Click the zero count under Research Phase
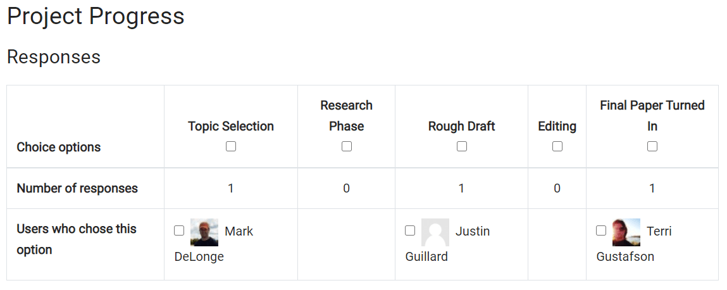 pos(346,189)
